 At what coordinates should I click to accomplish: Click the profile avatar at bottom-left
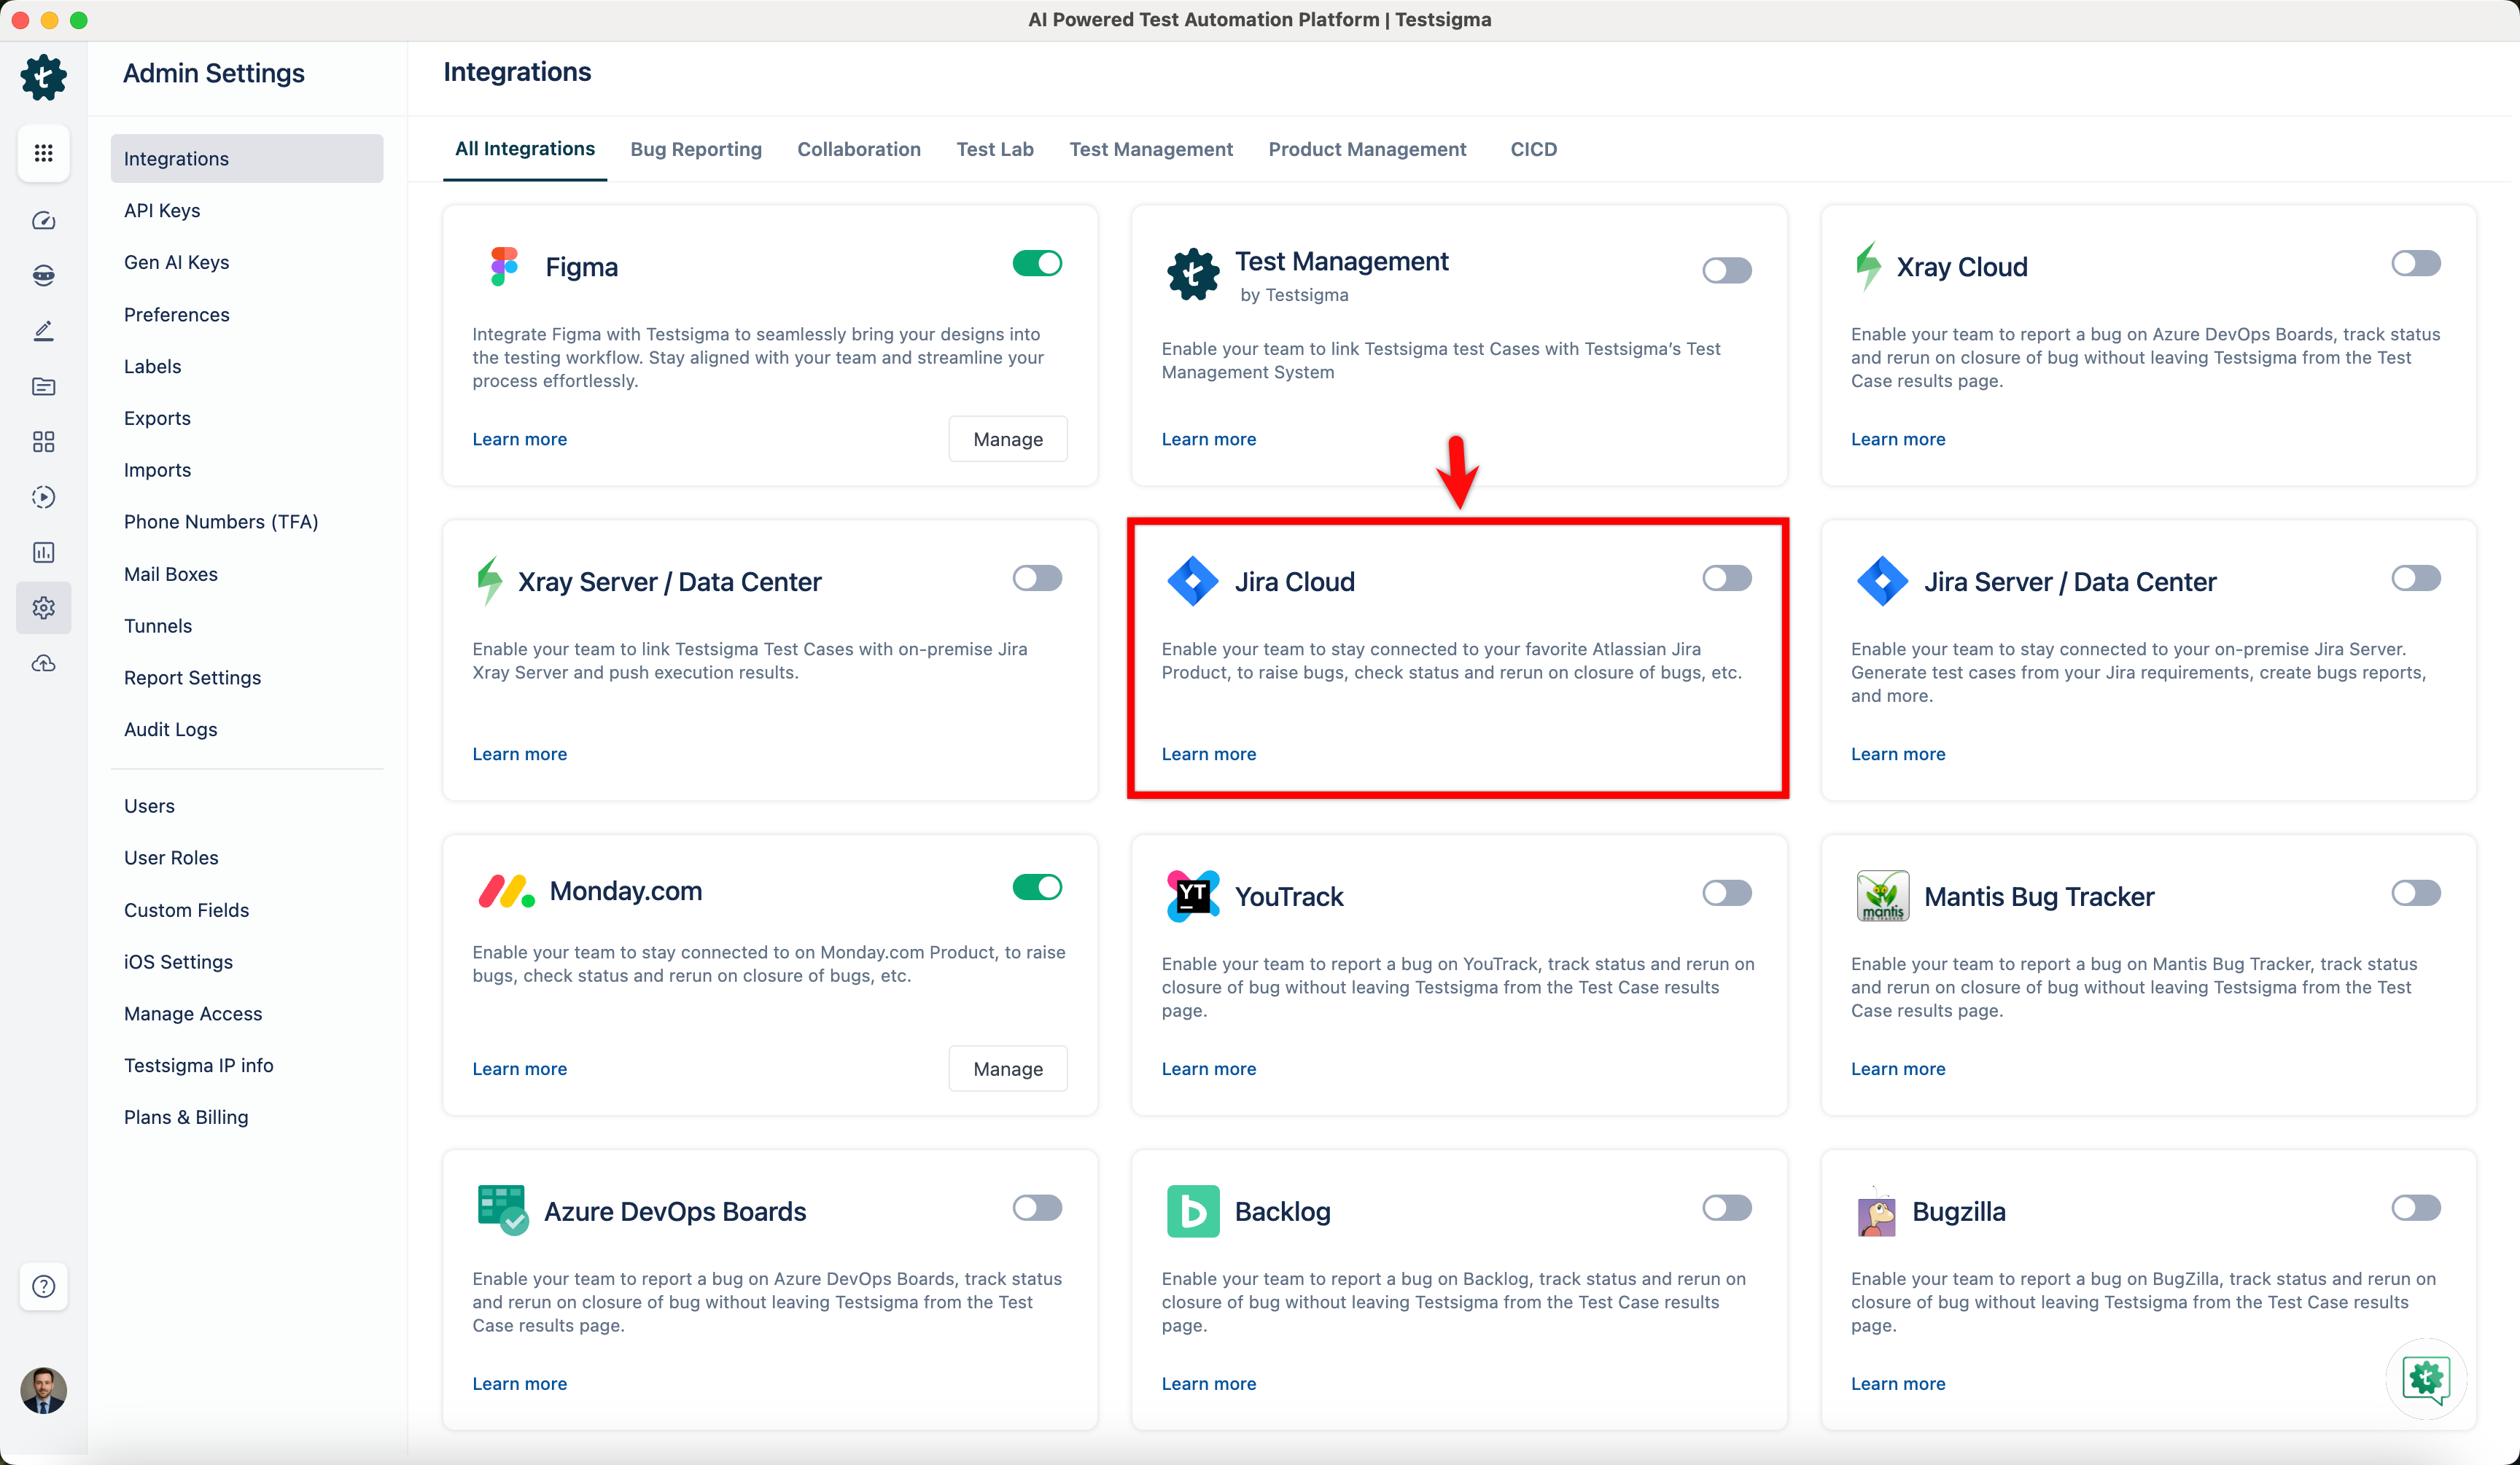43,1390
